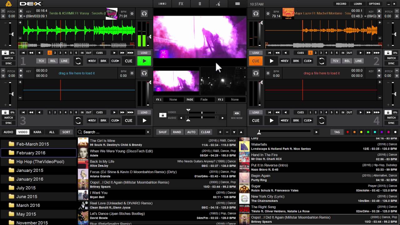Screen dimensions: 400x225
Task: Open the TAG menu
Action: point(337,132)
